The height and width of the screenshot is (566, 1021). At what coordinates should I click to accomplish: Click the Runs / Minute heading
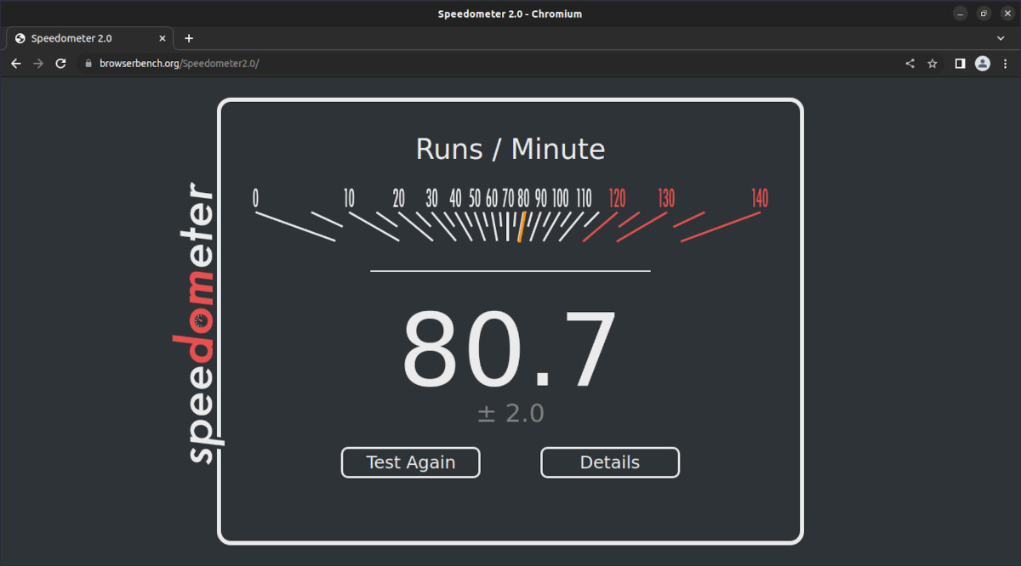[510, 150]
